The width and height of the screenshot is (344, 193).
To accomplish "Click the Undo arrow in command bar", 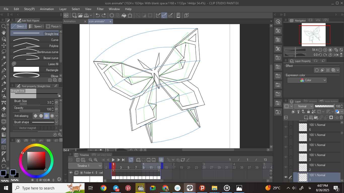I will point(98,15).
